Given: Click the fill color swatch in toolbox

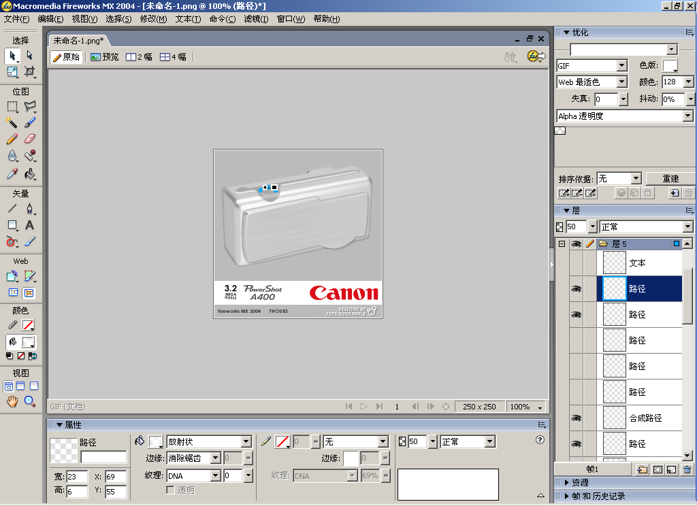Looking at the screenshot, I should [x=28, y=342].
